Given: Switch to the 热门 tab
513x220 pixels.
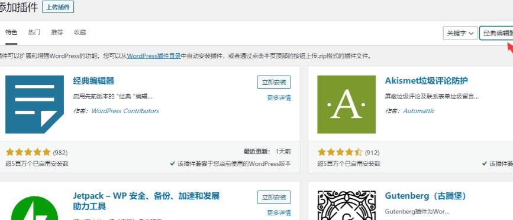Looking at the screenshot, I should (34, 32).
